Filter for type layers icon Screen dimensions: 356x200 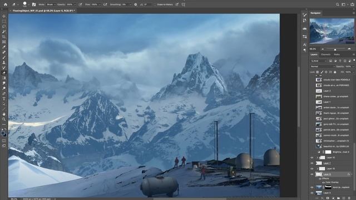pyautogui.click(x=340, y=61)
